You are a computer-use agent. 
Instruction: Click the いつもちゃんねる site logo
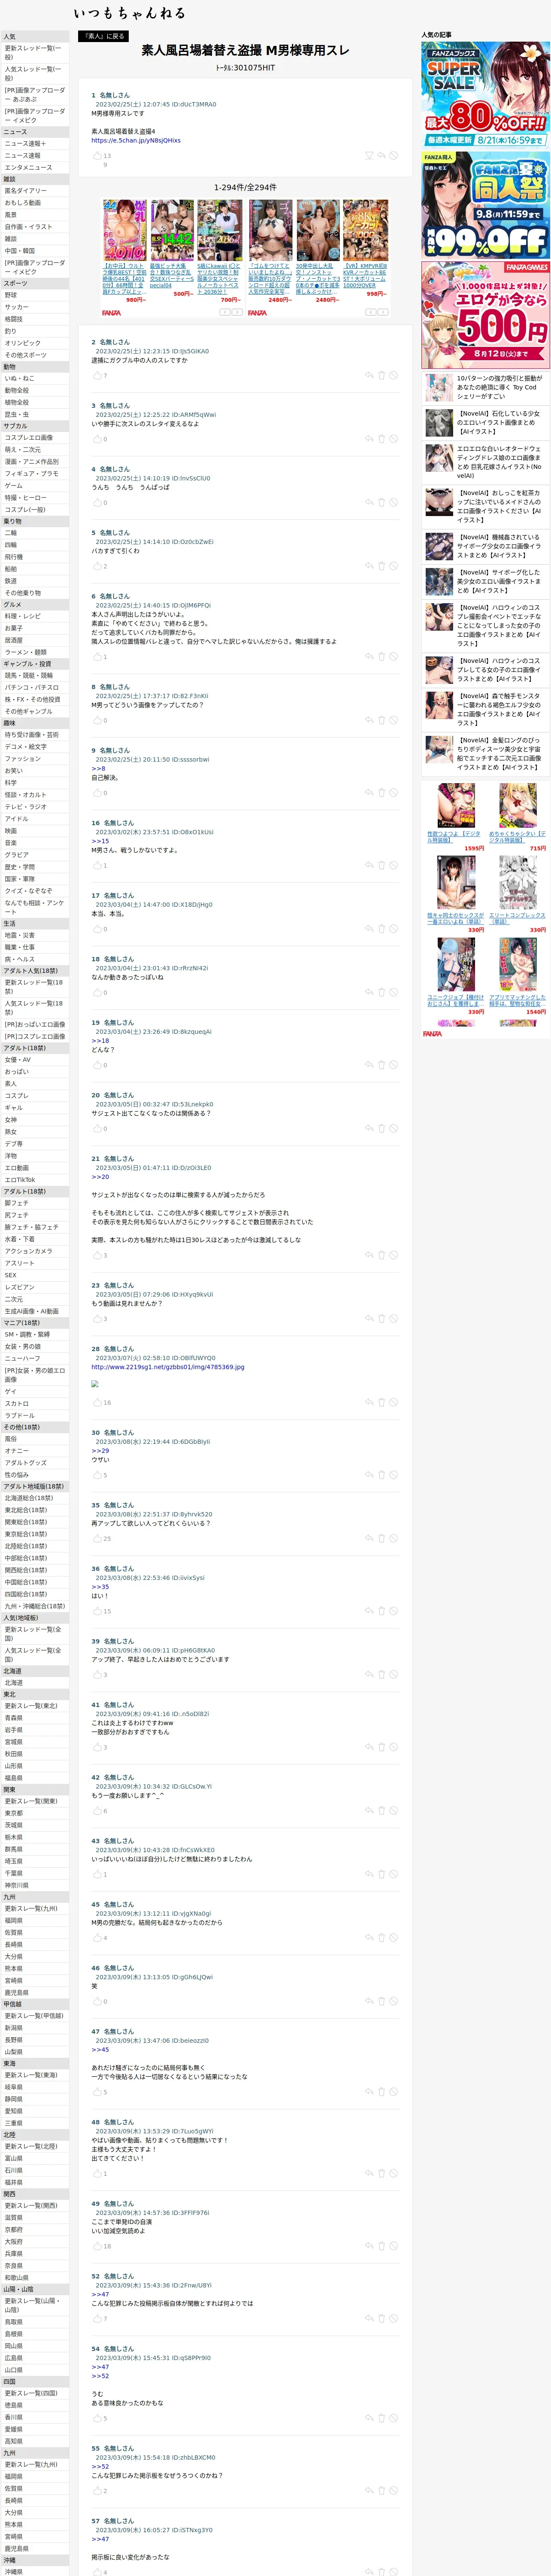click(129, 13)
